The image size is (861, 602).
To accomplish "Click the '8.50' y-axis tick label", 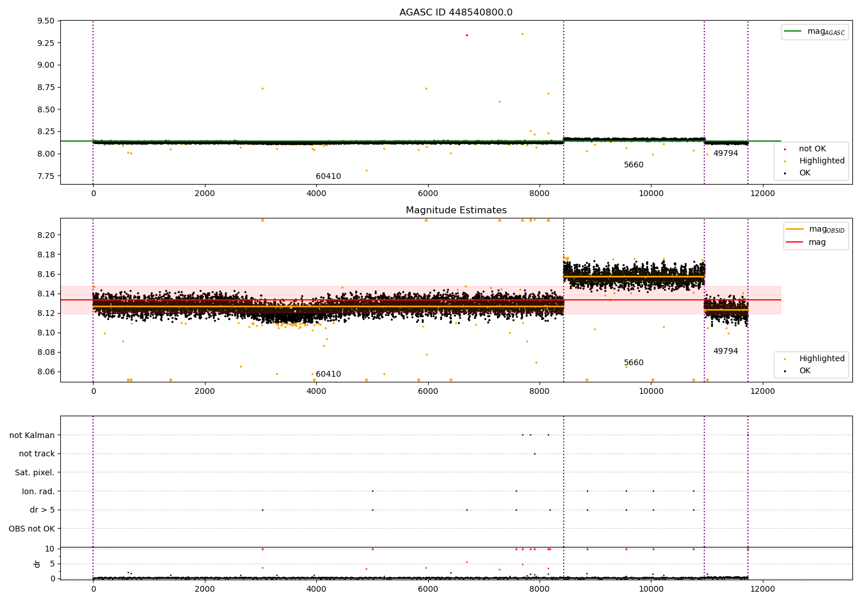I will (46, 109).
